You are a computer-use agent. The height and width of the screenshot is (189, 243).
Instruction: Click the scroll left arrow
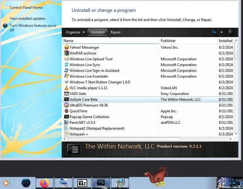tap(64, 139)
